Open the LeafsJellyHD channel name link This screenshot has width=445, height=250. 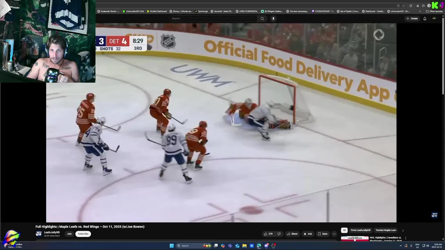tap(52, 232)
